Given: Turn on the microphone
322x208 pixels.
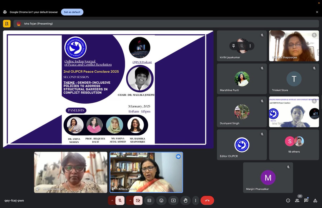Looking at the screenshot, I should [x=120, y=200].
